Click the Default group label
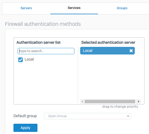The height and width of the screenshot is (134, 149). click(25, 116)
